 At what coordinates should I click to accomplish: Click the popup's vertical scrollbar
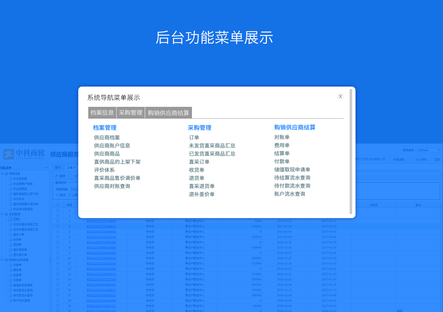(351, 151)
